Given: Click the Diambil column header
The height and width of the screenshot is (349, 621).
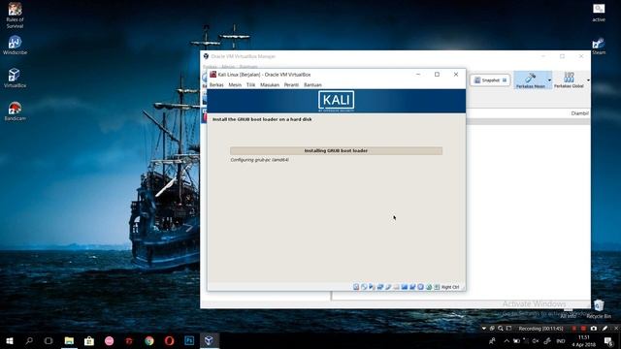Looking at the screenshot, I should [x=580, y=113].
